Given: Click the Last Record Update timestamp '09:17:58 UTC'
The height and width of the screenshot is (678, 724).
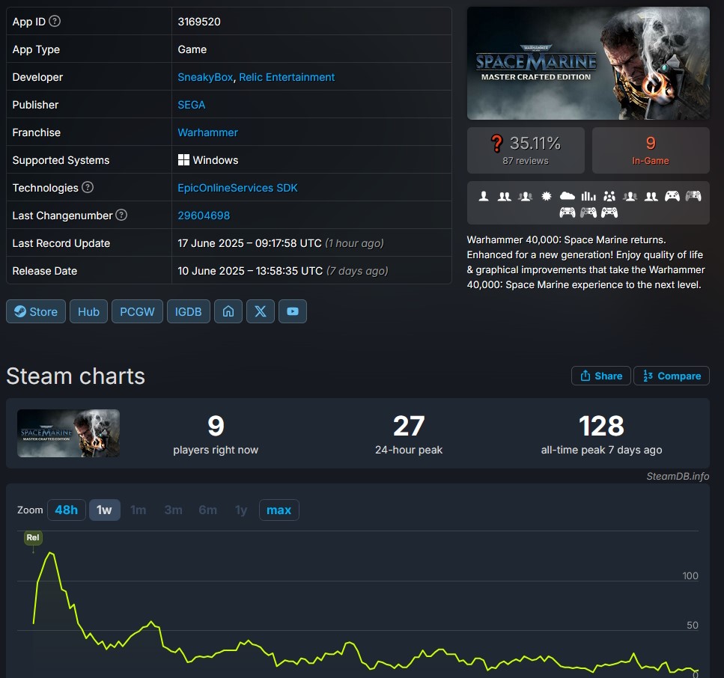Looking at the screenshot, I should [x=288, y=243].
